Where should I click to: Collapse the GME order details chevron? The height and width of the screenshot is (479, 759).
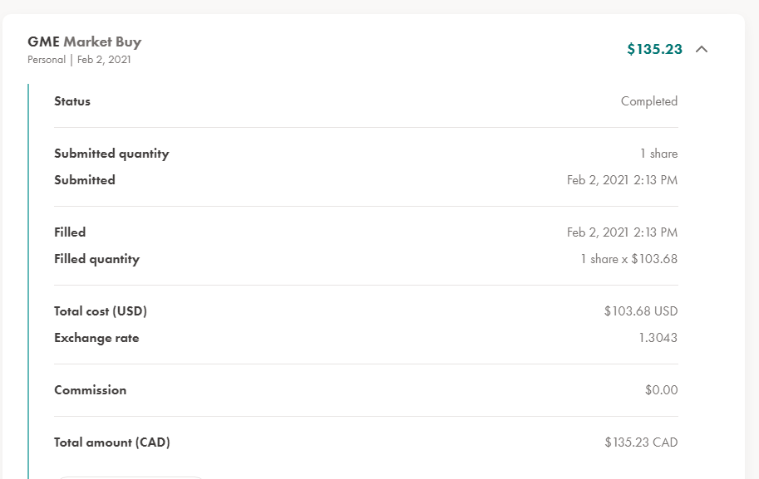coord(702,49)
